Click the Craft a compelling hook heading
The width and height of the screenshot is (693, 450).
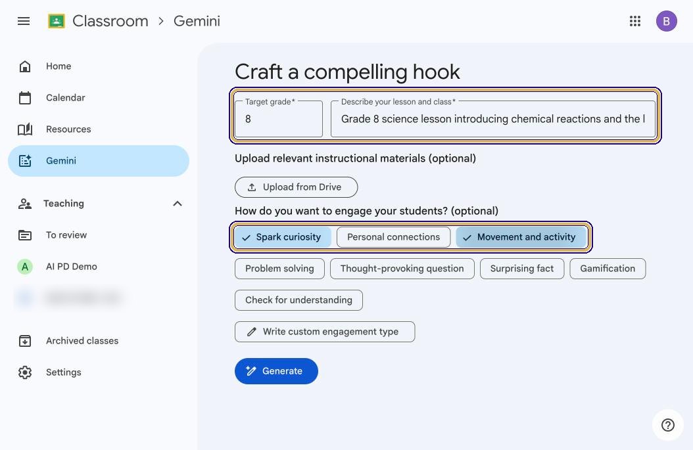tap(347, 72)
